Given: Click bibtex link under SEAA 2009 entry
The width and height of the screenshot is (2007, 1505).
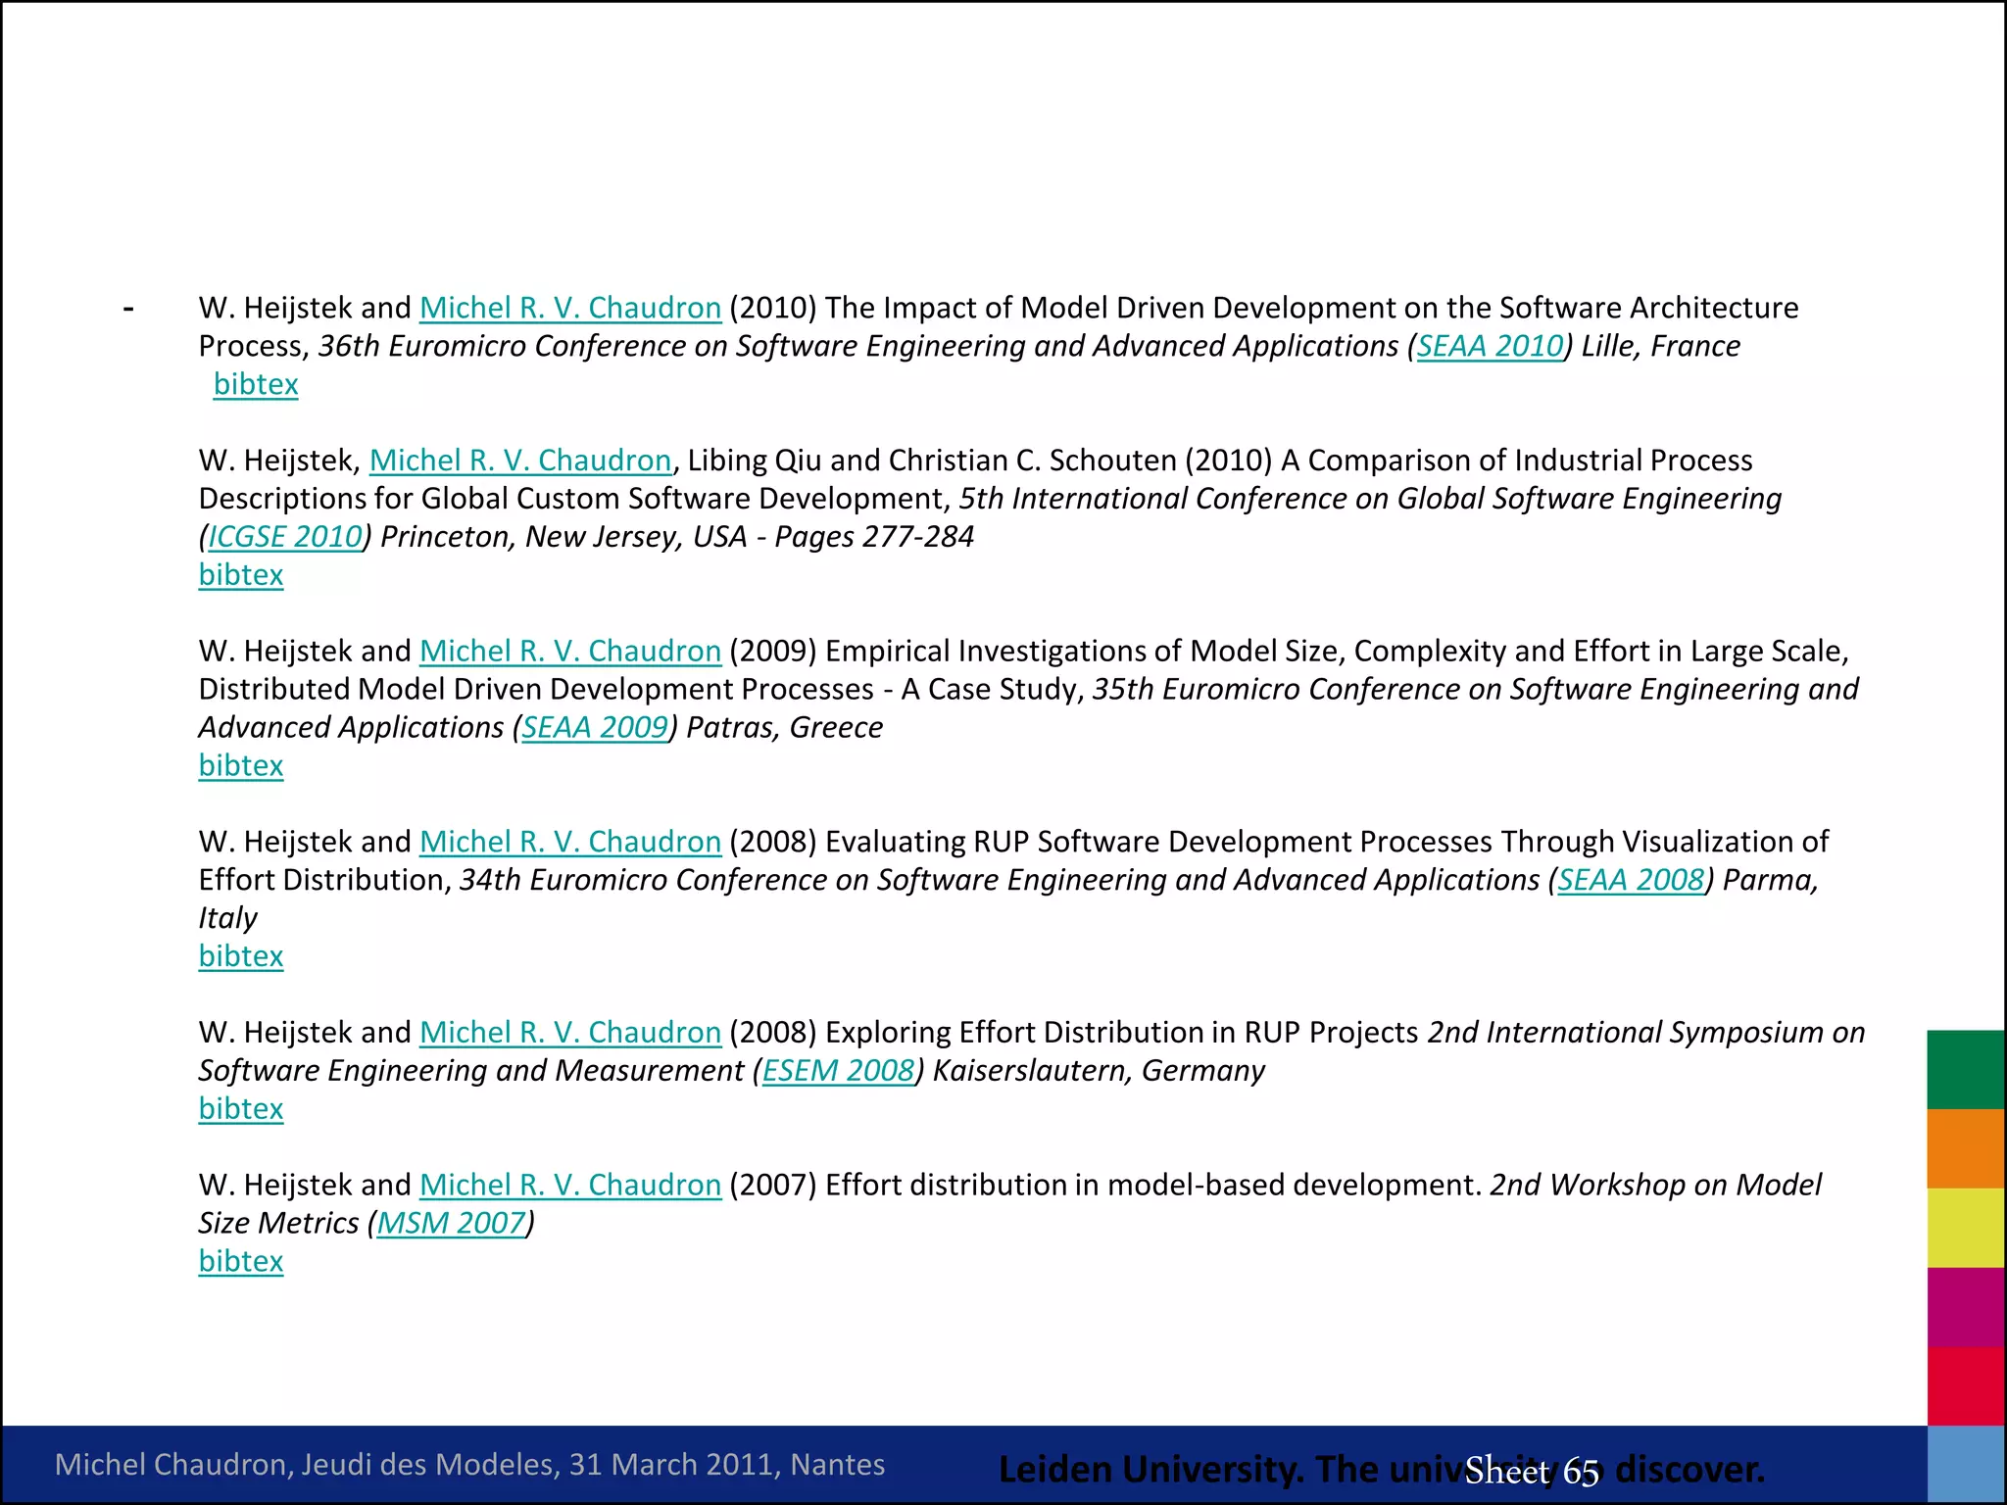Looking at the screenshot, I should click(x=241, y=765).
